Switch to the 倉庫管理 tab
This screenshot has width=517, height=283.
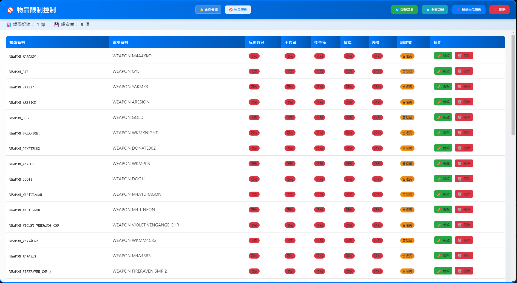click(208, 10)
